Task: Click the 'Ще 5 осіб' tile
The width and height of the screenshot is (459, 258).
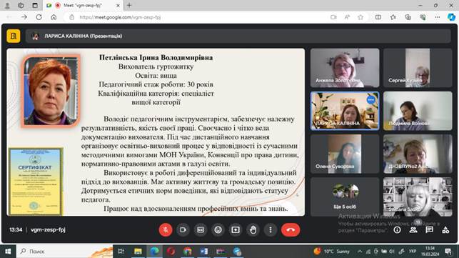Action: point(345,197)
